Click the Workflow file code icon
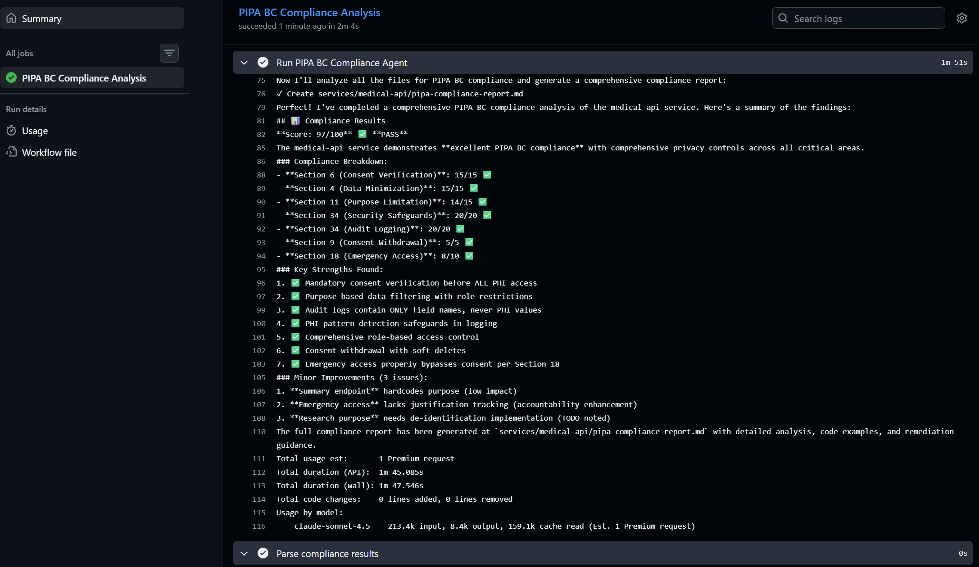Screen dimensions: 979x567 click(x=12, y=152)
